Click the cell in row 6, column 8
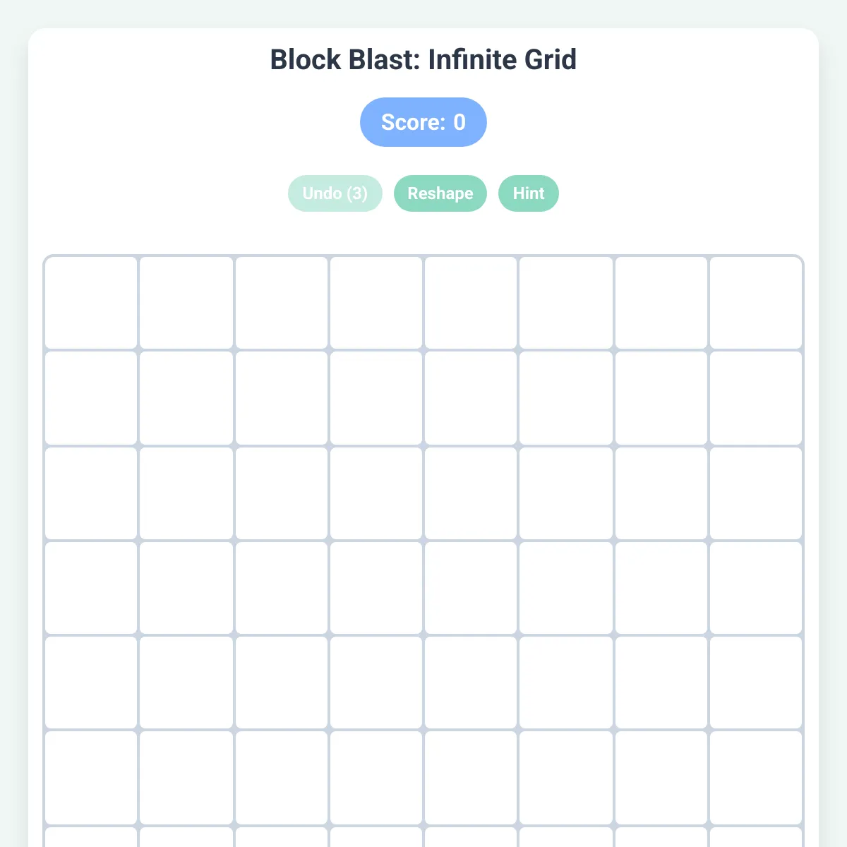Image resolution: width=847 pixels, height=847 pixels. (755, 777)
